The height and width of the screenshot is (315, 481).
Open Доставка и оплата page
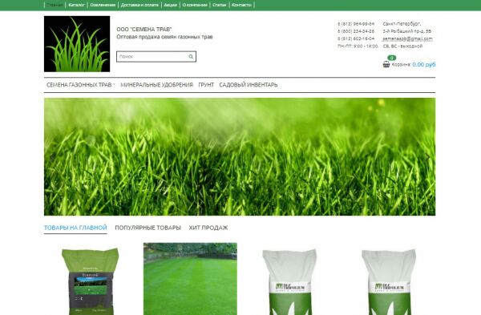point(139,5)
